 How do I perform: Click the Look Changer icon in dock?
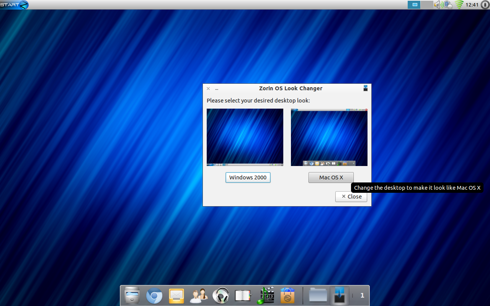340,296
